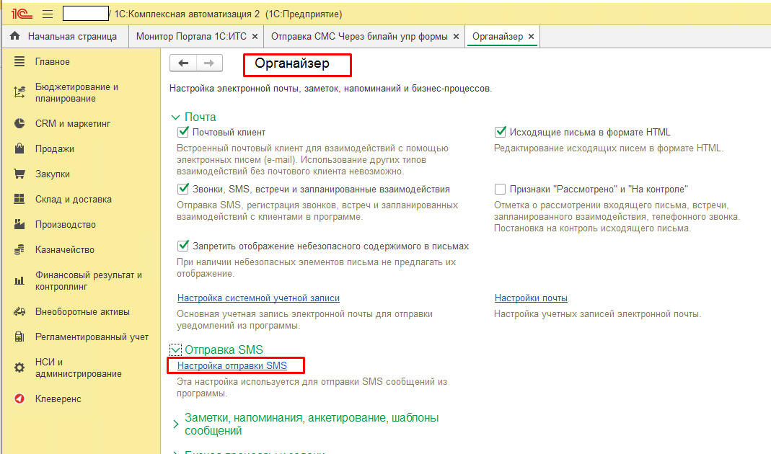Toggle Звонки, SMS, встречи checkbox

tap(183, 189)
